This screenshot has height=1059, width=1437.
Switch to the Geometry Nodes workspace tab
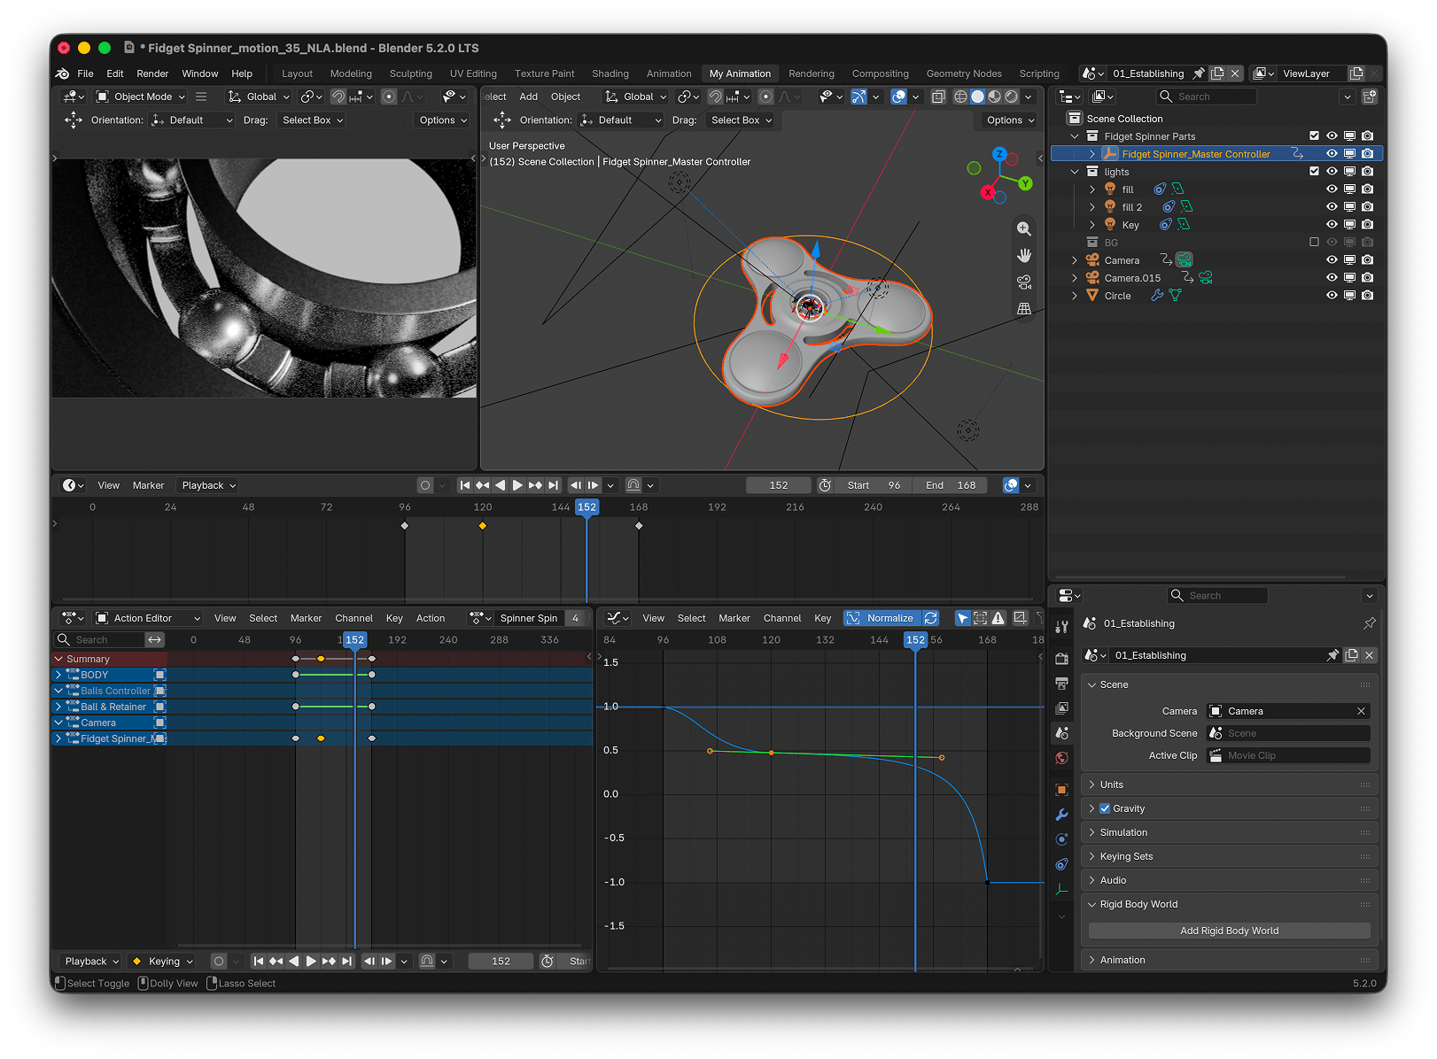(x=964, y=73)
